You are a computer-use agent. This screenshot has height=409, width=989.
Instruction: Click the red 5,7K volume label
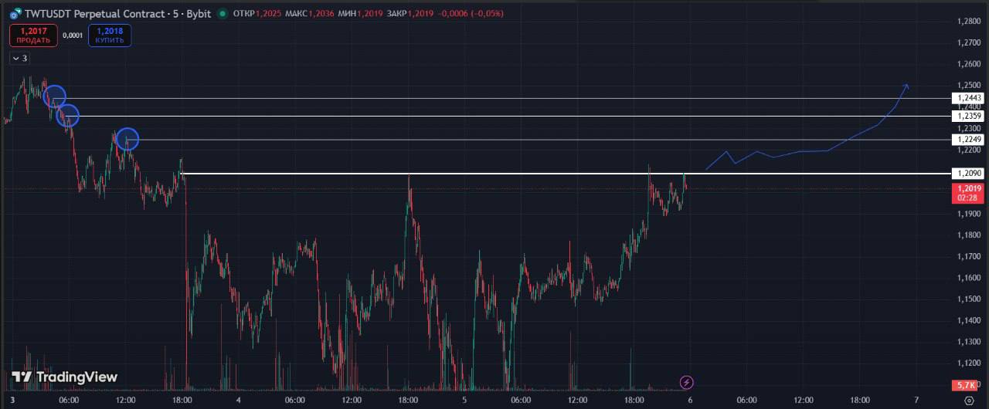click(965, 385)
